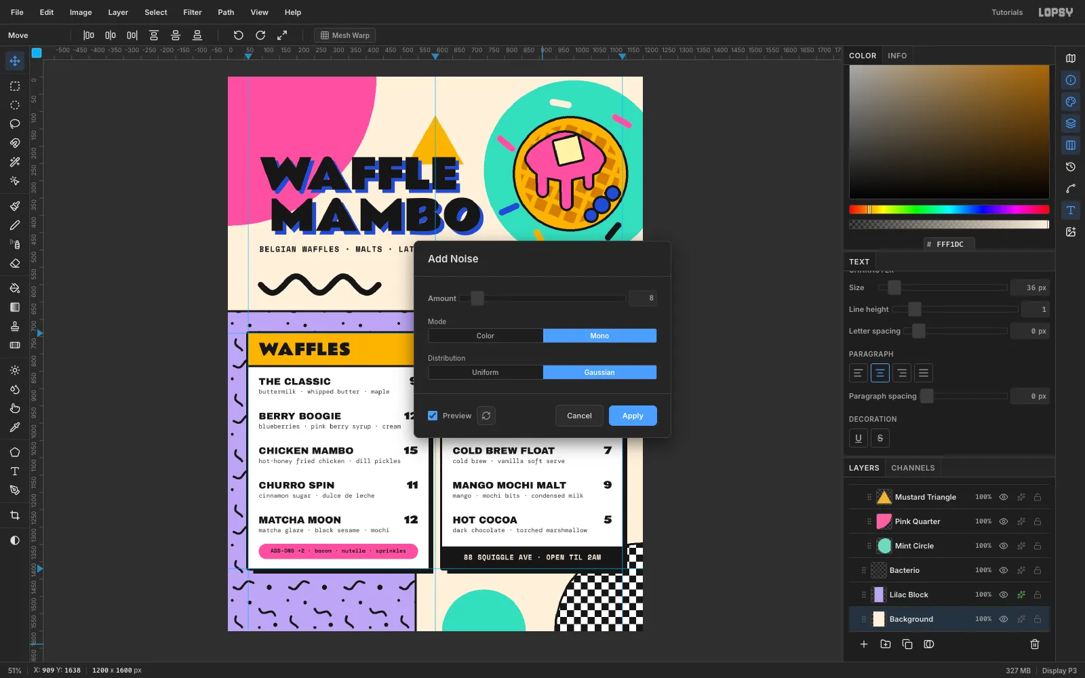Open the History panel icon

(1071, 167)
